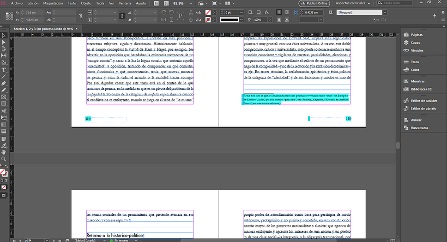Open the fx effects button

[x=267, y=13]
